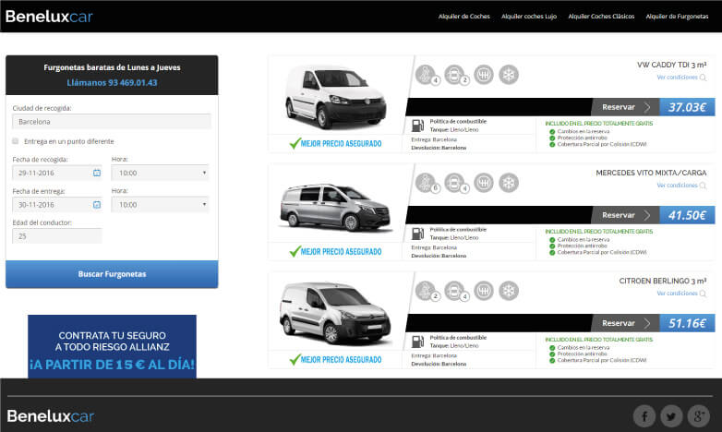Click gearbox icon on Mercedes Vito row
The height and width of the screenshot is (432, 722).
[x=484, y=183]
